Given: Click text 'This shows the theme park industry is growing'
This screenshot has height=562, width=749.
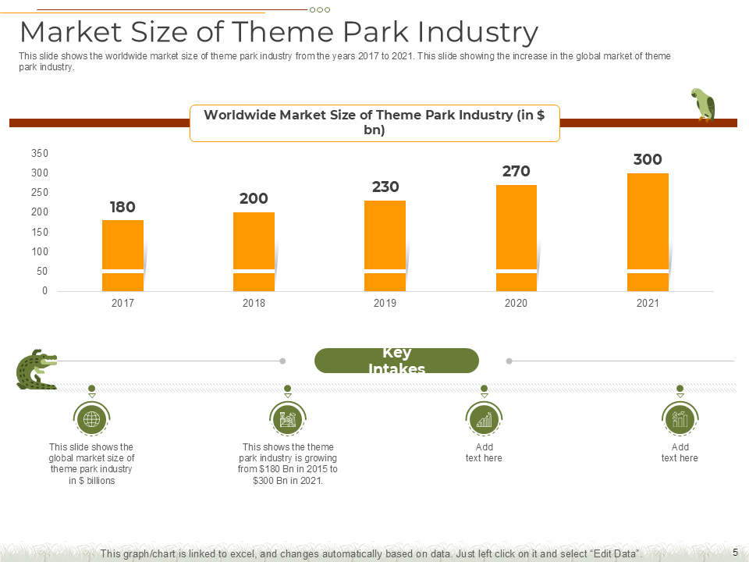Looking at the screenshot, I should (288, 464).
